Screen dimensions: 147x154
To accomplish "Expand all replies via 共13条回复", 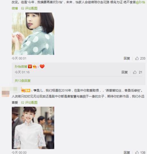I will point(23,81).
